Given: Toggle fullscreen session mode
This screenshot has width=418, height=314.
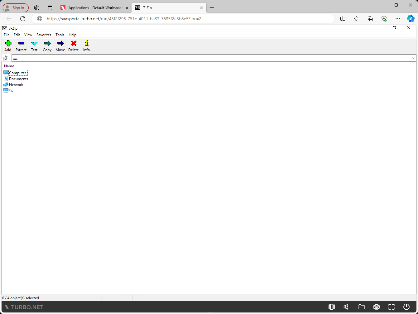Looking at the screenshot, I should coord(391,307).
